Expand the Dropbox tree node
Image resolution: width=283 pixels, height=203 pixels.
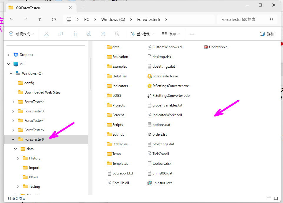coord(8,55)
